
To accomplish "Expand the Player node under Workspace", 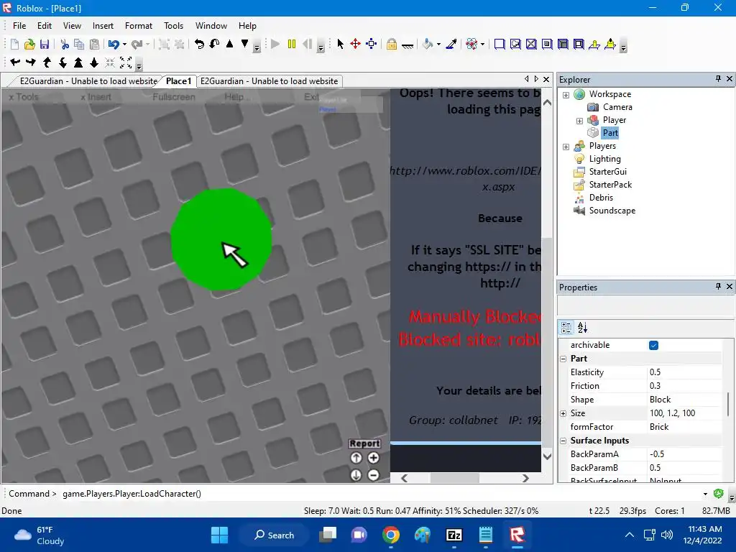I will click(x=580, y=121).
